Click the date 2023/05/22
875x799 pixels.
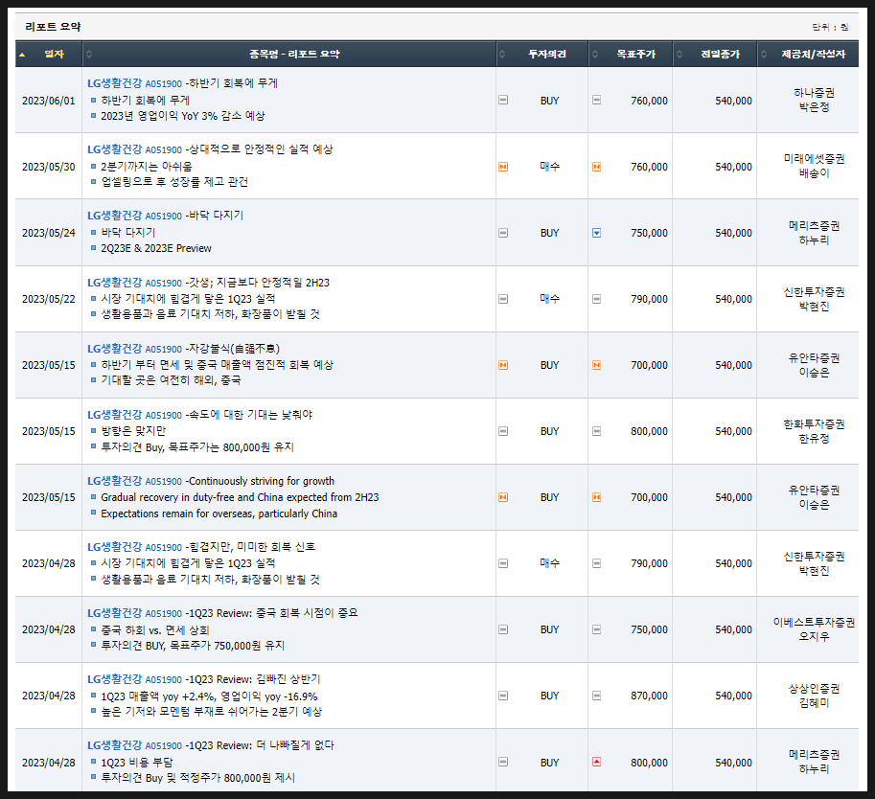pos(49,299)
